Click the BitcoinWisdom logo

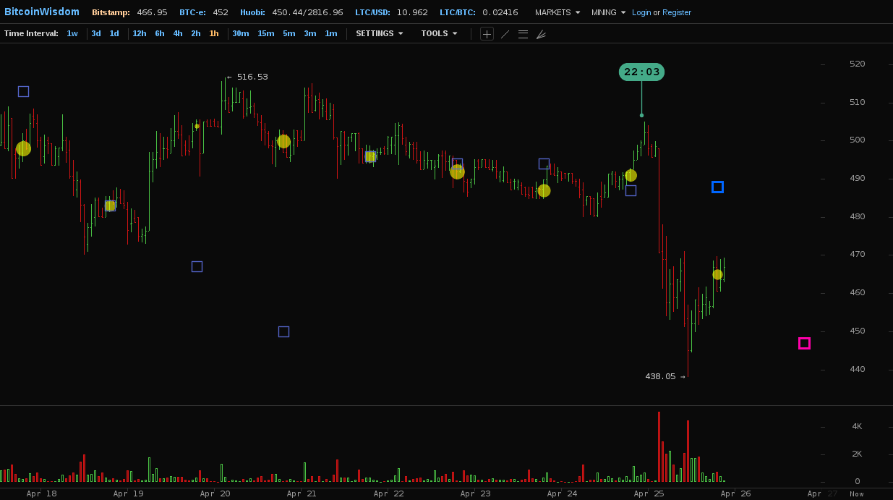point(42,12)
